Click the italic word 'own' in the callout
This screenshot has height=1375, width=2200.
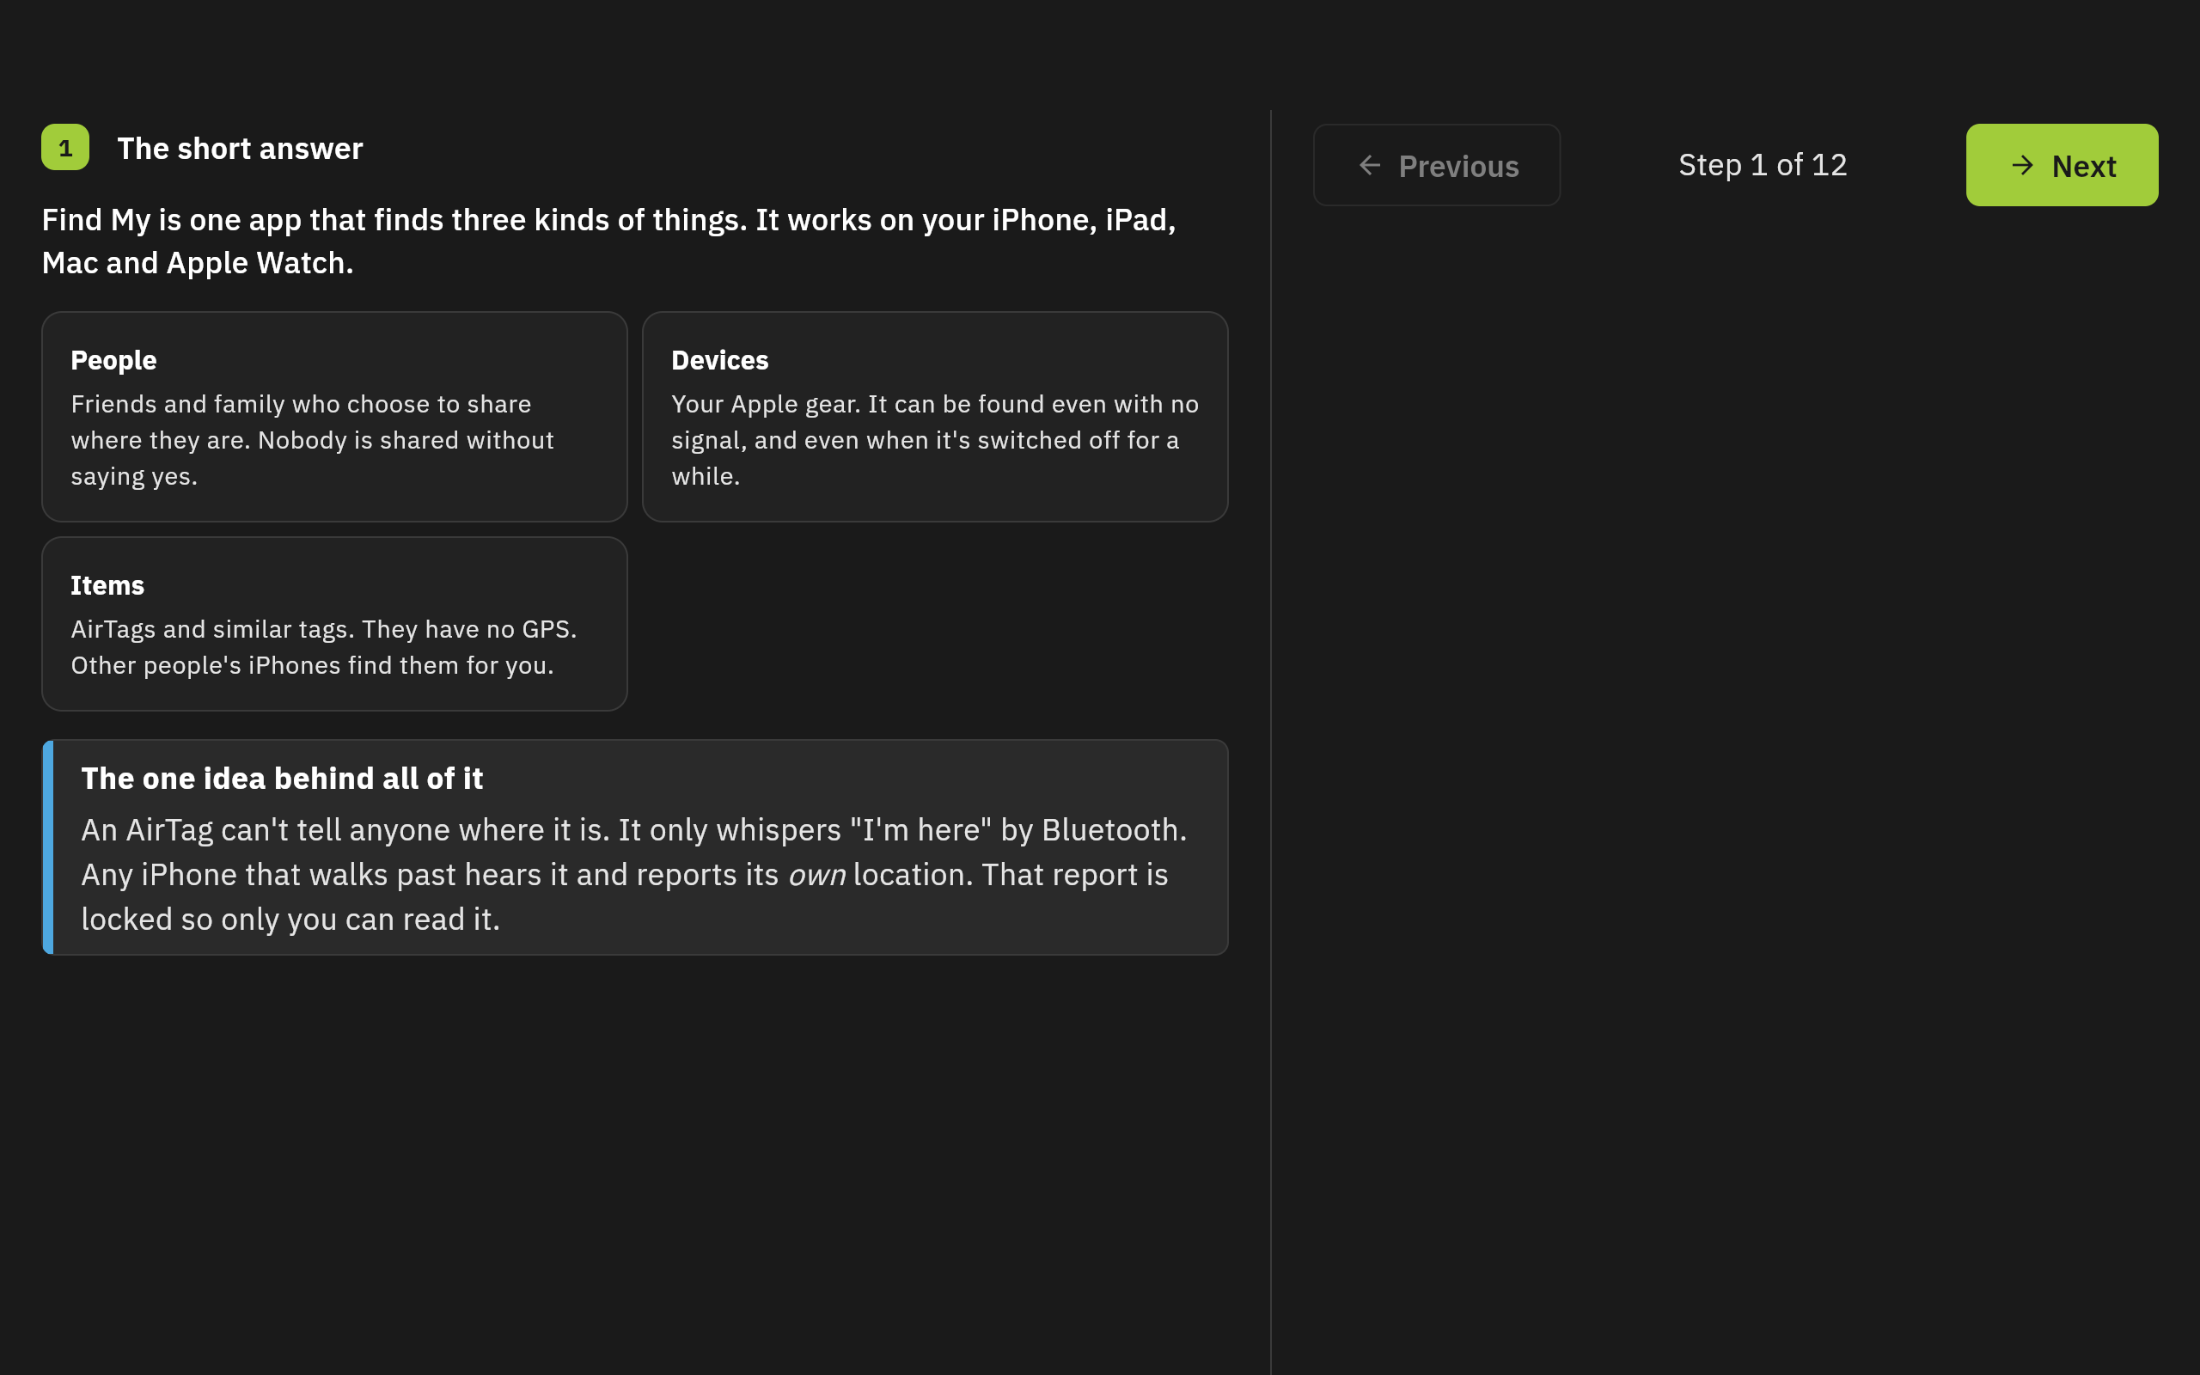pos(816,875)
